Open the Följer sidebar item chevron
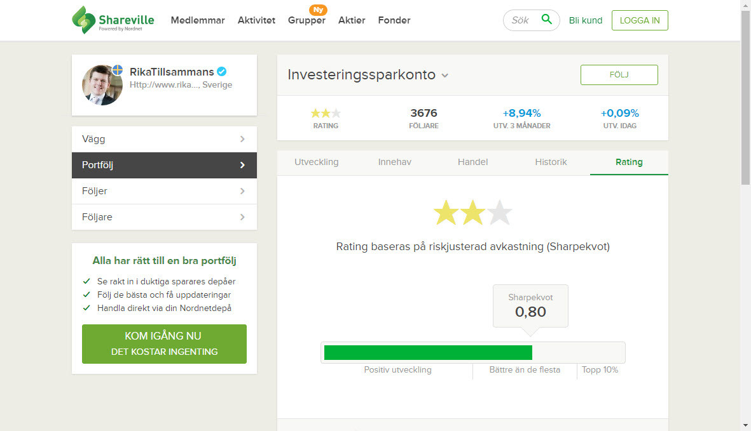Image resolution: width=751 pixels, height=431 pixels. tap(242, 191)
